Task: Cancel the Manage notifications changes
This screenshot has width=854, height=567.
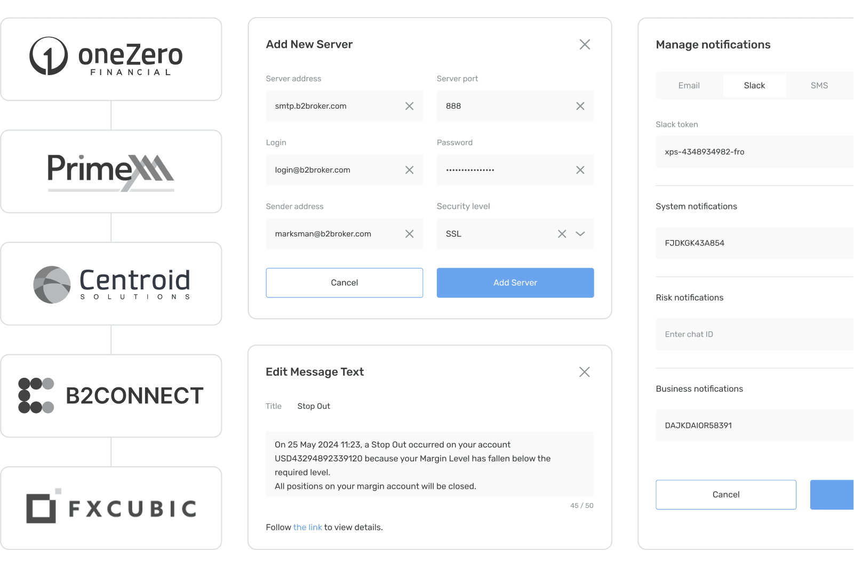Action: point(726,495)
